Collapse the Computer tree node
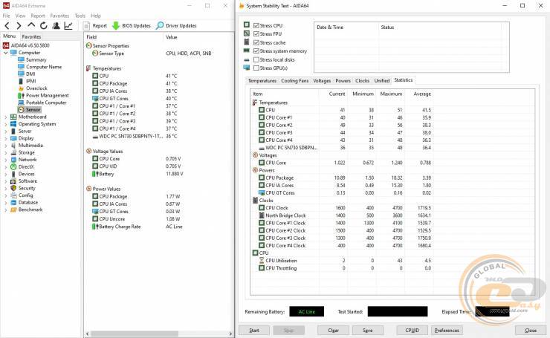Screen dimensions: 550x338 [x=6, y=53]
